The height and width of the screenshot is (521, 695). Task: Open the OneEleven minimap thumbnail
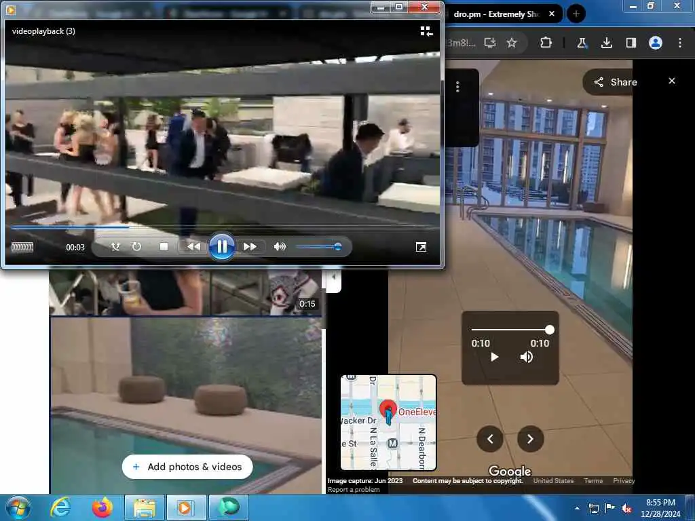pos(388,422)
